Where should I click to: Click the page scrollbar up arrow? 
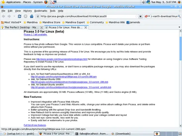click(x=180, y=31)
